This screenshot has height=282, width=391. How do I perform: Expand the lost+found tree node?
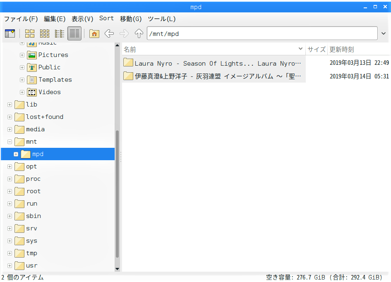tap(10, 117)
